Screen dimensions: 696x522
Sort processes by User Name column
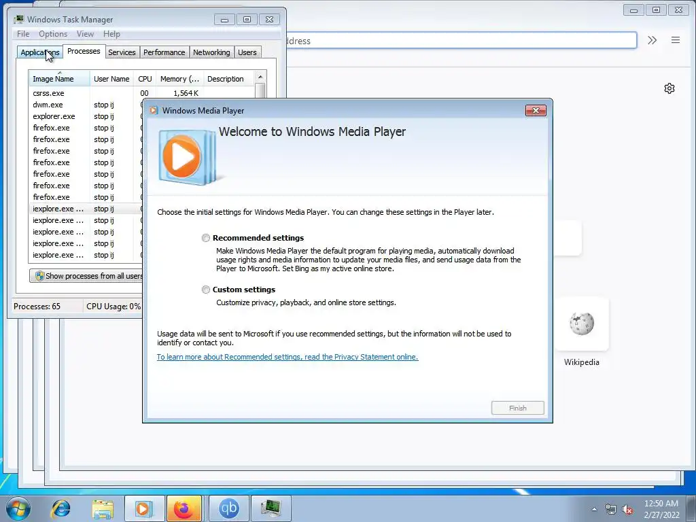click(x=111, y=79)
